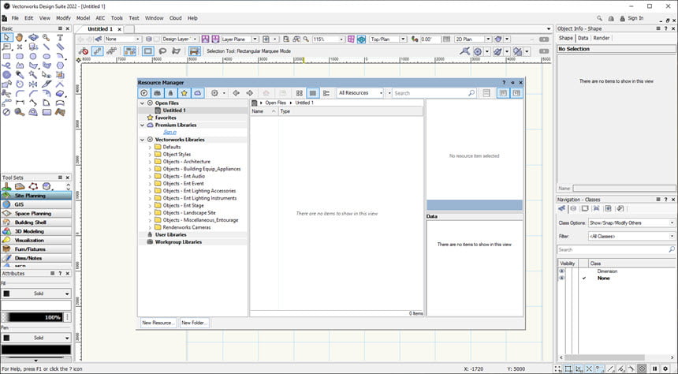The image size is (678, 374).
Task: Toggle Lasso Marquee selection mode
Action: coord(162,51)
